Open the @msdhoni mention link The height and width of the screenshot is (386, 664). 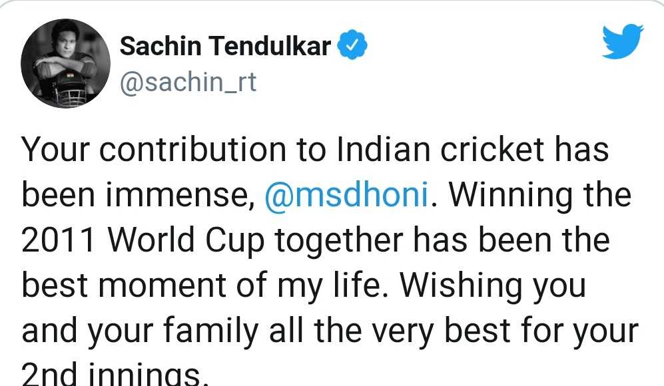coord(347,194)
